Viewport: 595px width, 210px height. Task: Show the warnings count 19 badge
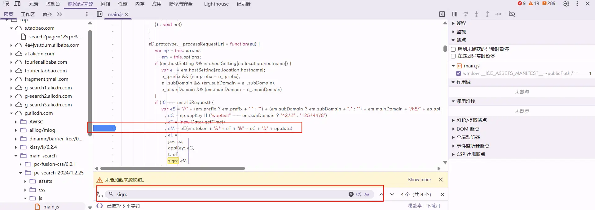(x=534, y=3)
